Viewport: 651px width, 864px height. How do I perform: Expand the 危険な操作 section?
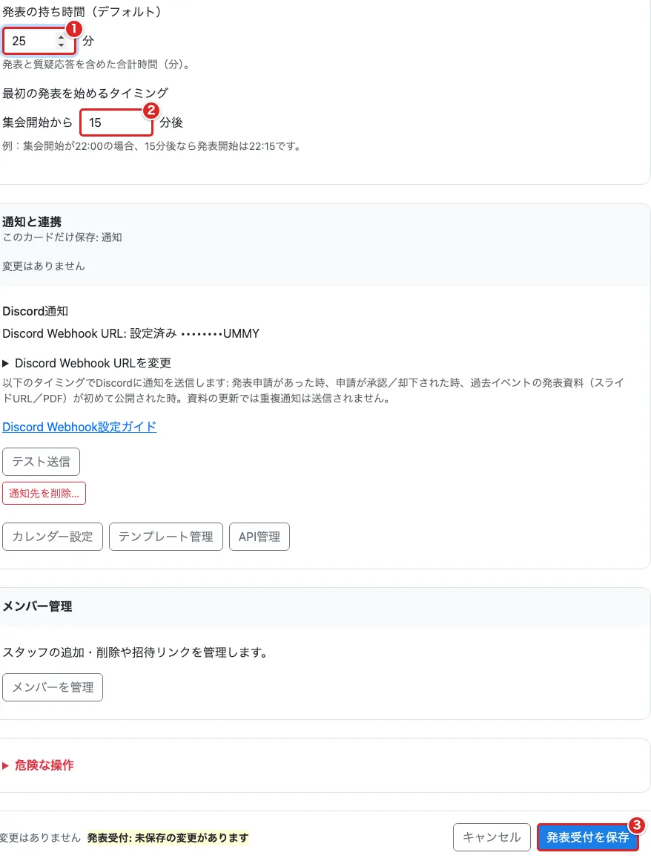click(x=38, y=765)
